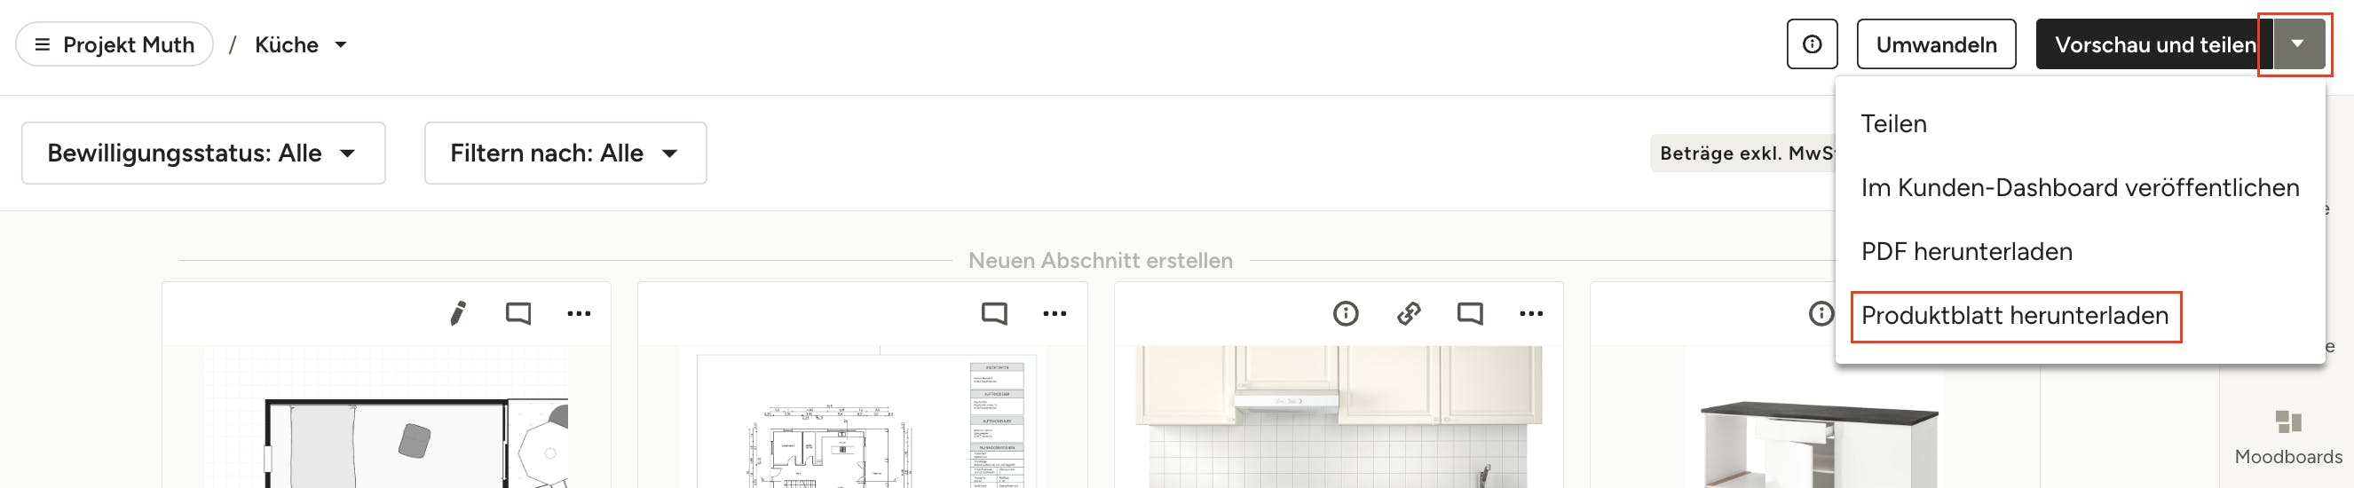Screen dimensions: 2354x488
Task: Select PDF herunterladen menu entry
Action: point(1965,251)
